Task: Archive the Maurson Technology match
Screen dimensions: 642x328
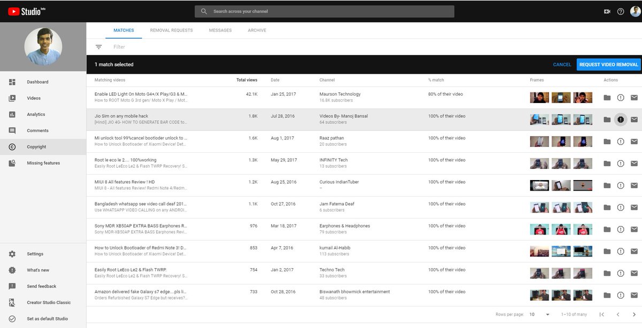Action: 607,98
